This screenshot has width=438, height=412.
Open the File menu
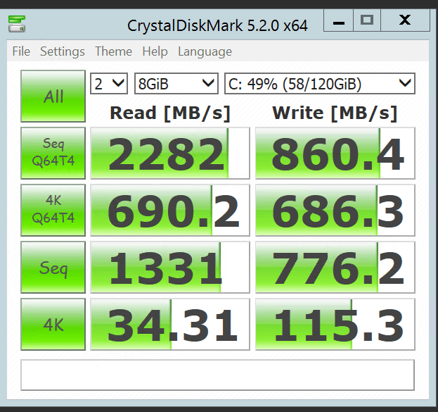tap(21, 51)
